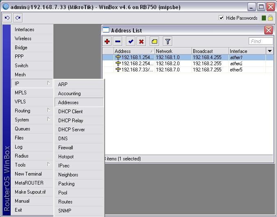The height and width of the screenshot is (217, 277).
Task: Open the Wireless menu item
Action: pos(32,39)
